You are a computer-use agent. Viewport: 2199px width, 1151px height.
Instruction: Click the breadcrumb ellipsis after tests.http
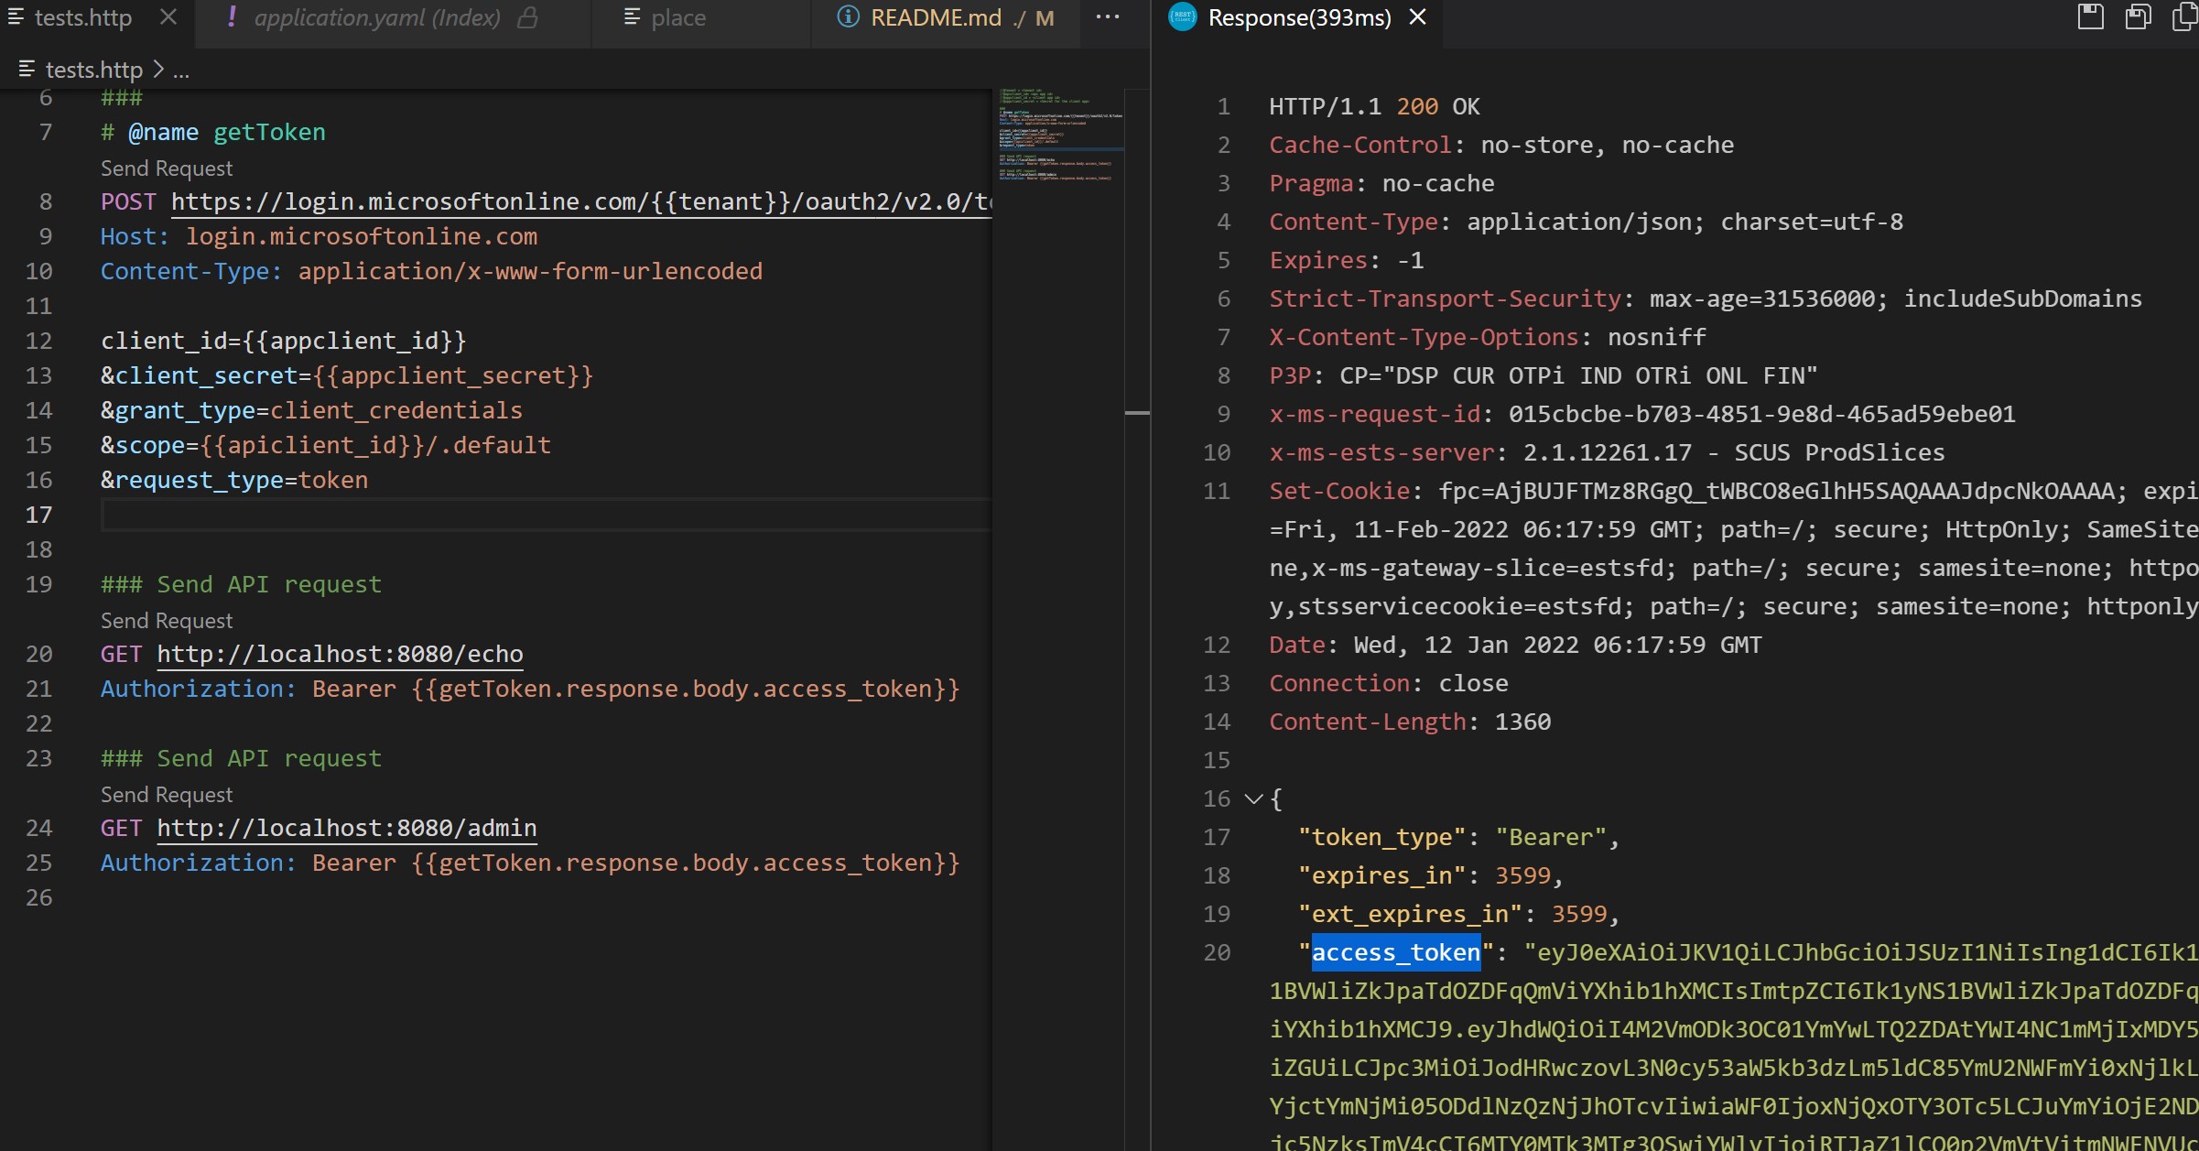181,71
